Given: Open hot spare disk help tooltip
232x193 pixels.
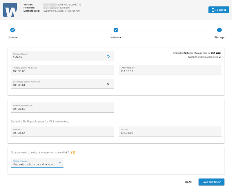Looking at the screenshot, I should coord(73,152).
